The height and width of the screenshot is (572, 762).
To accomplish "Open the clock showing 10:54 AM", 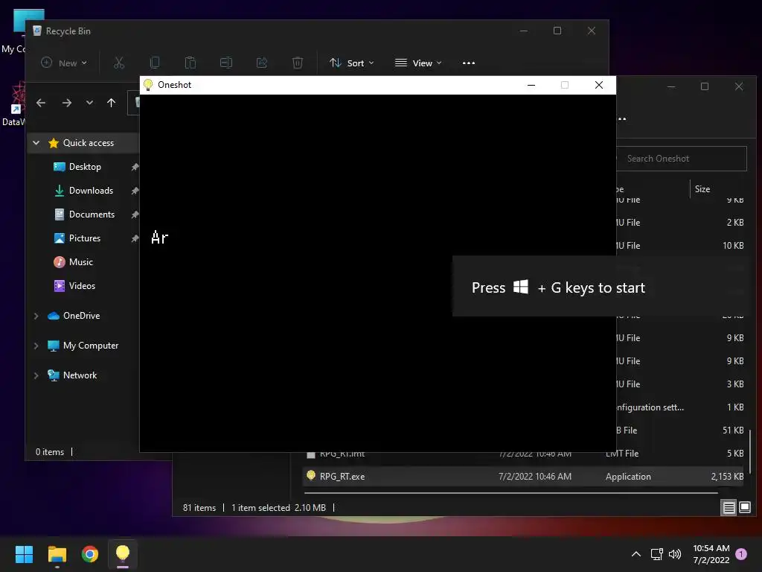I will point(711,554).
